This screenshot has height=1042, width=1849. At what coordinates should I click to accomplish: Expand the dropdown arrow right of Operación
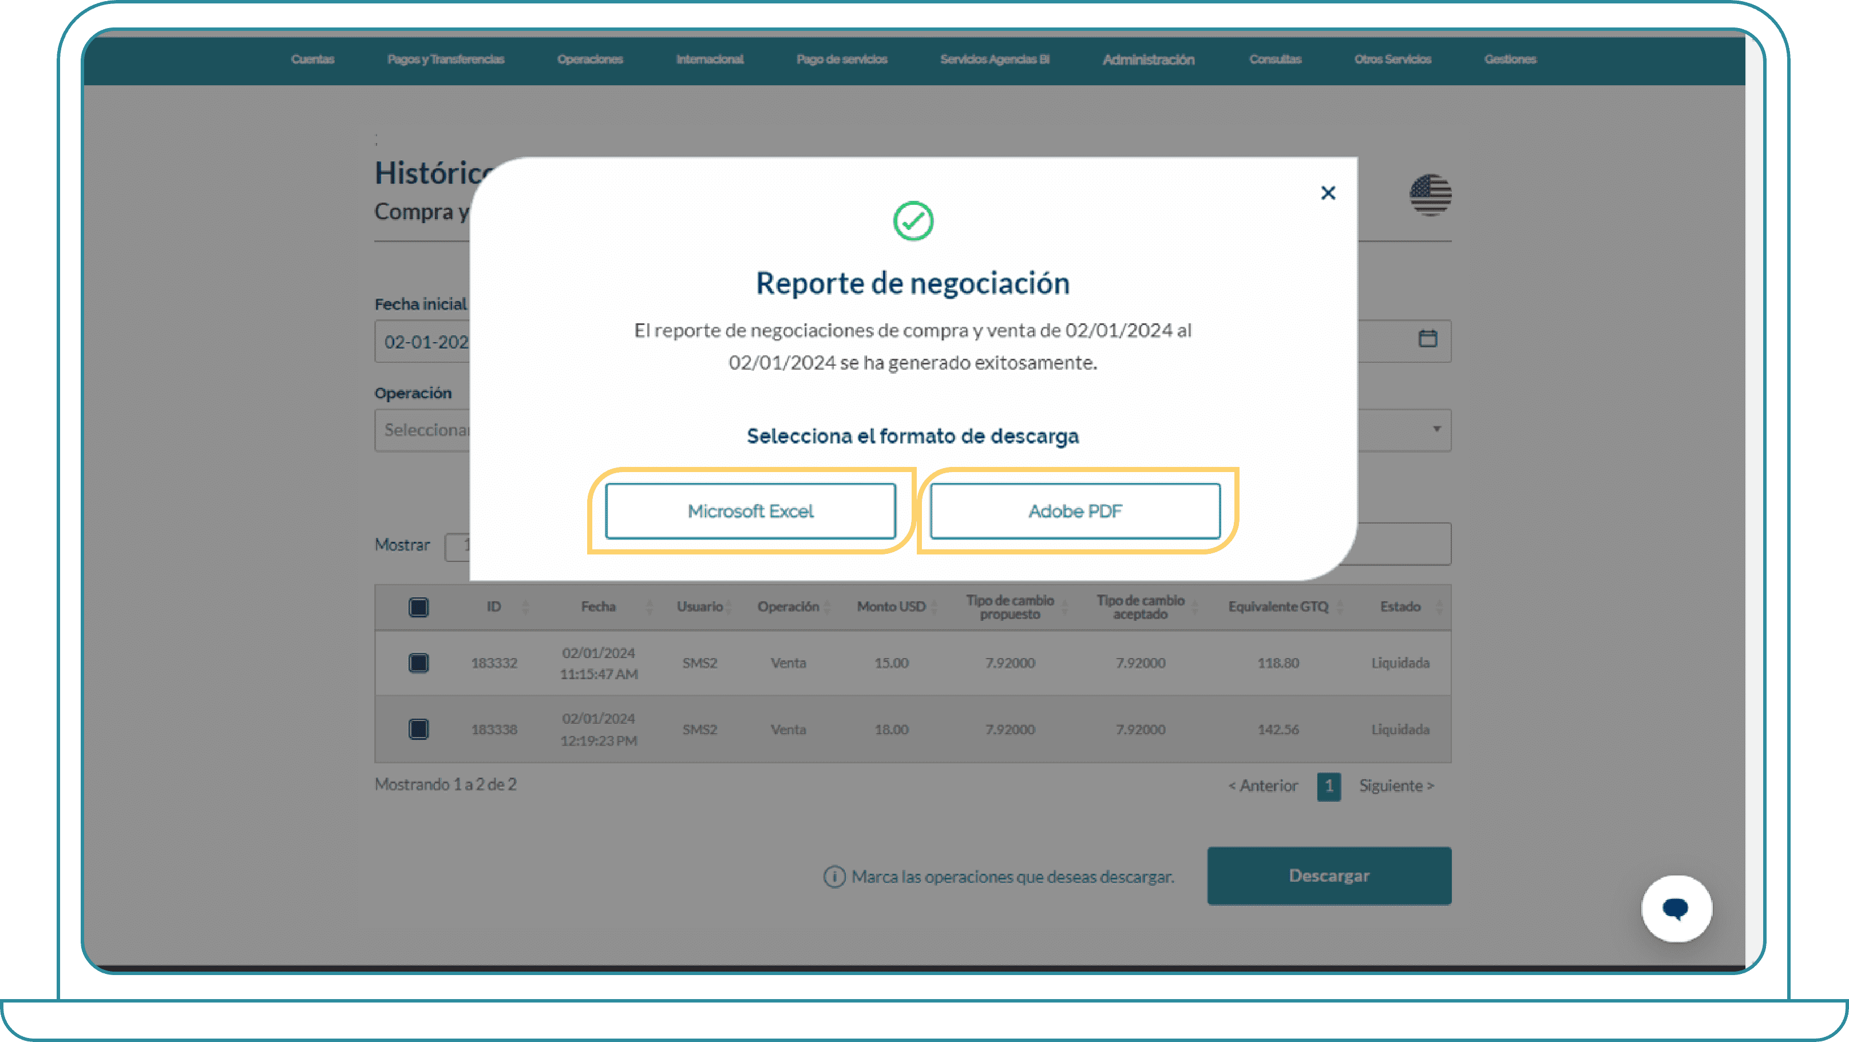tap(1436, 429)
